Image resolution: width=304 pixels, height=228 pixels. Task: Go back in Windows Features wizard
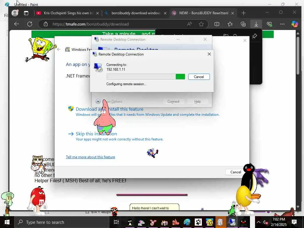click(59, 50)
